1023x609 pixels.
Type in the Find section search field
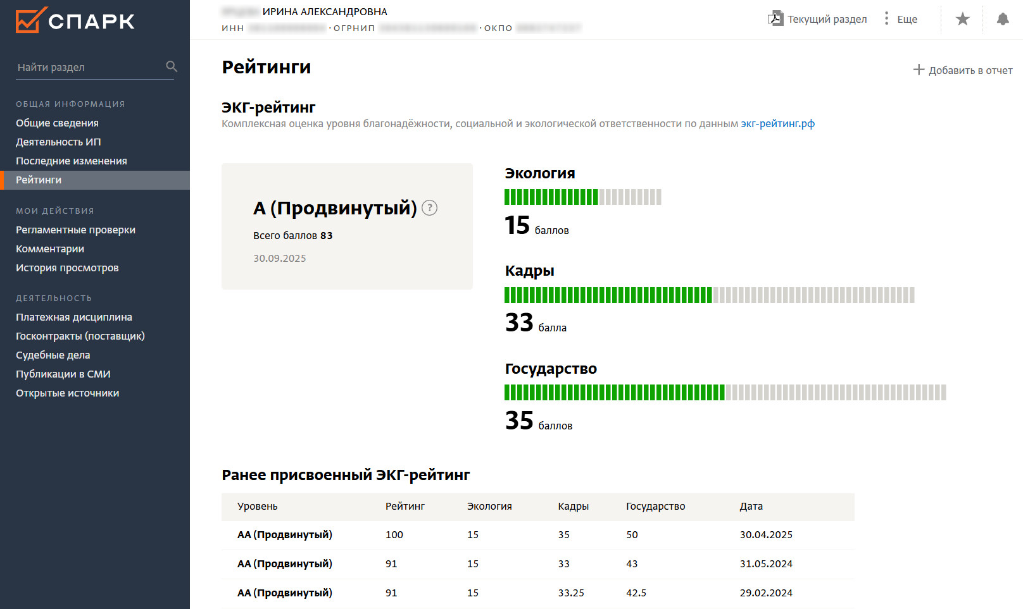pos(89,67)
